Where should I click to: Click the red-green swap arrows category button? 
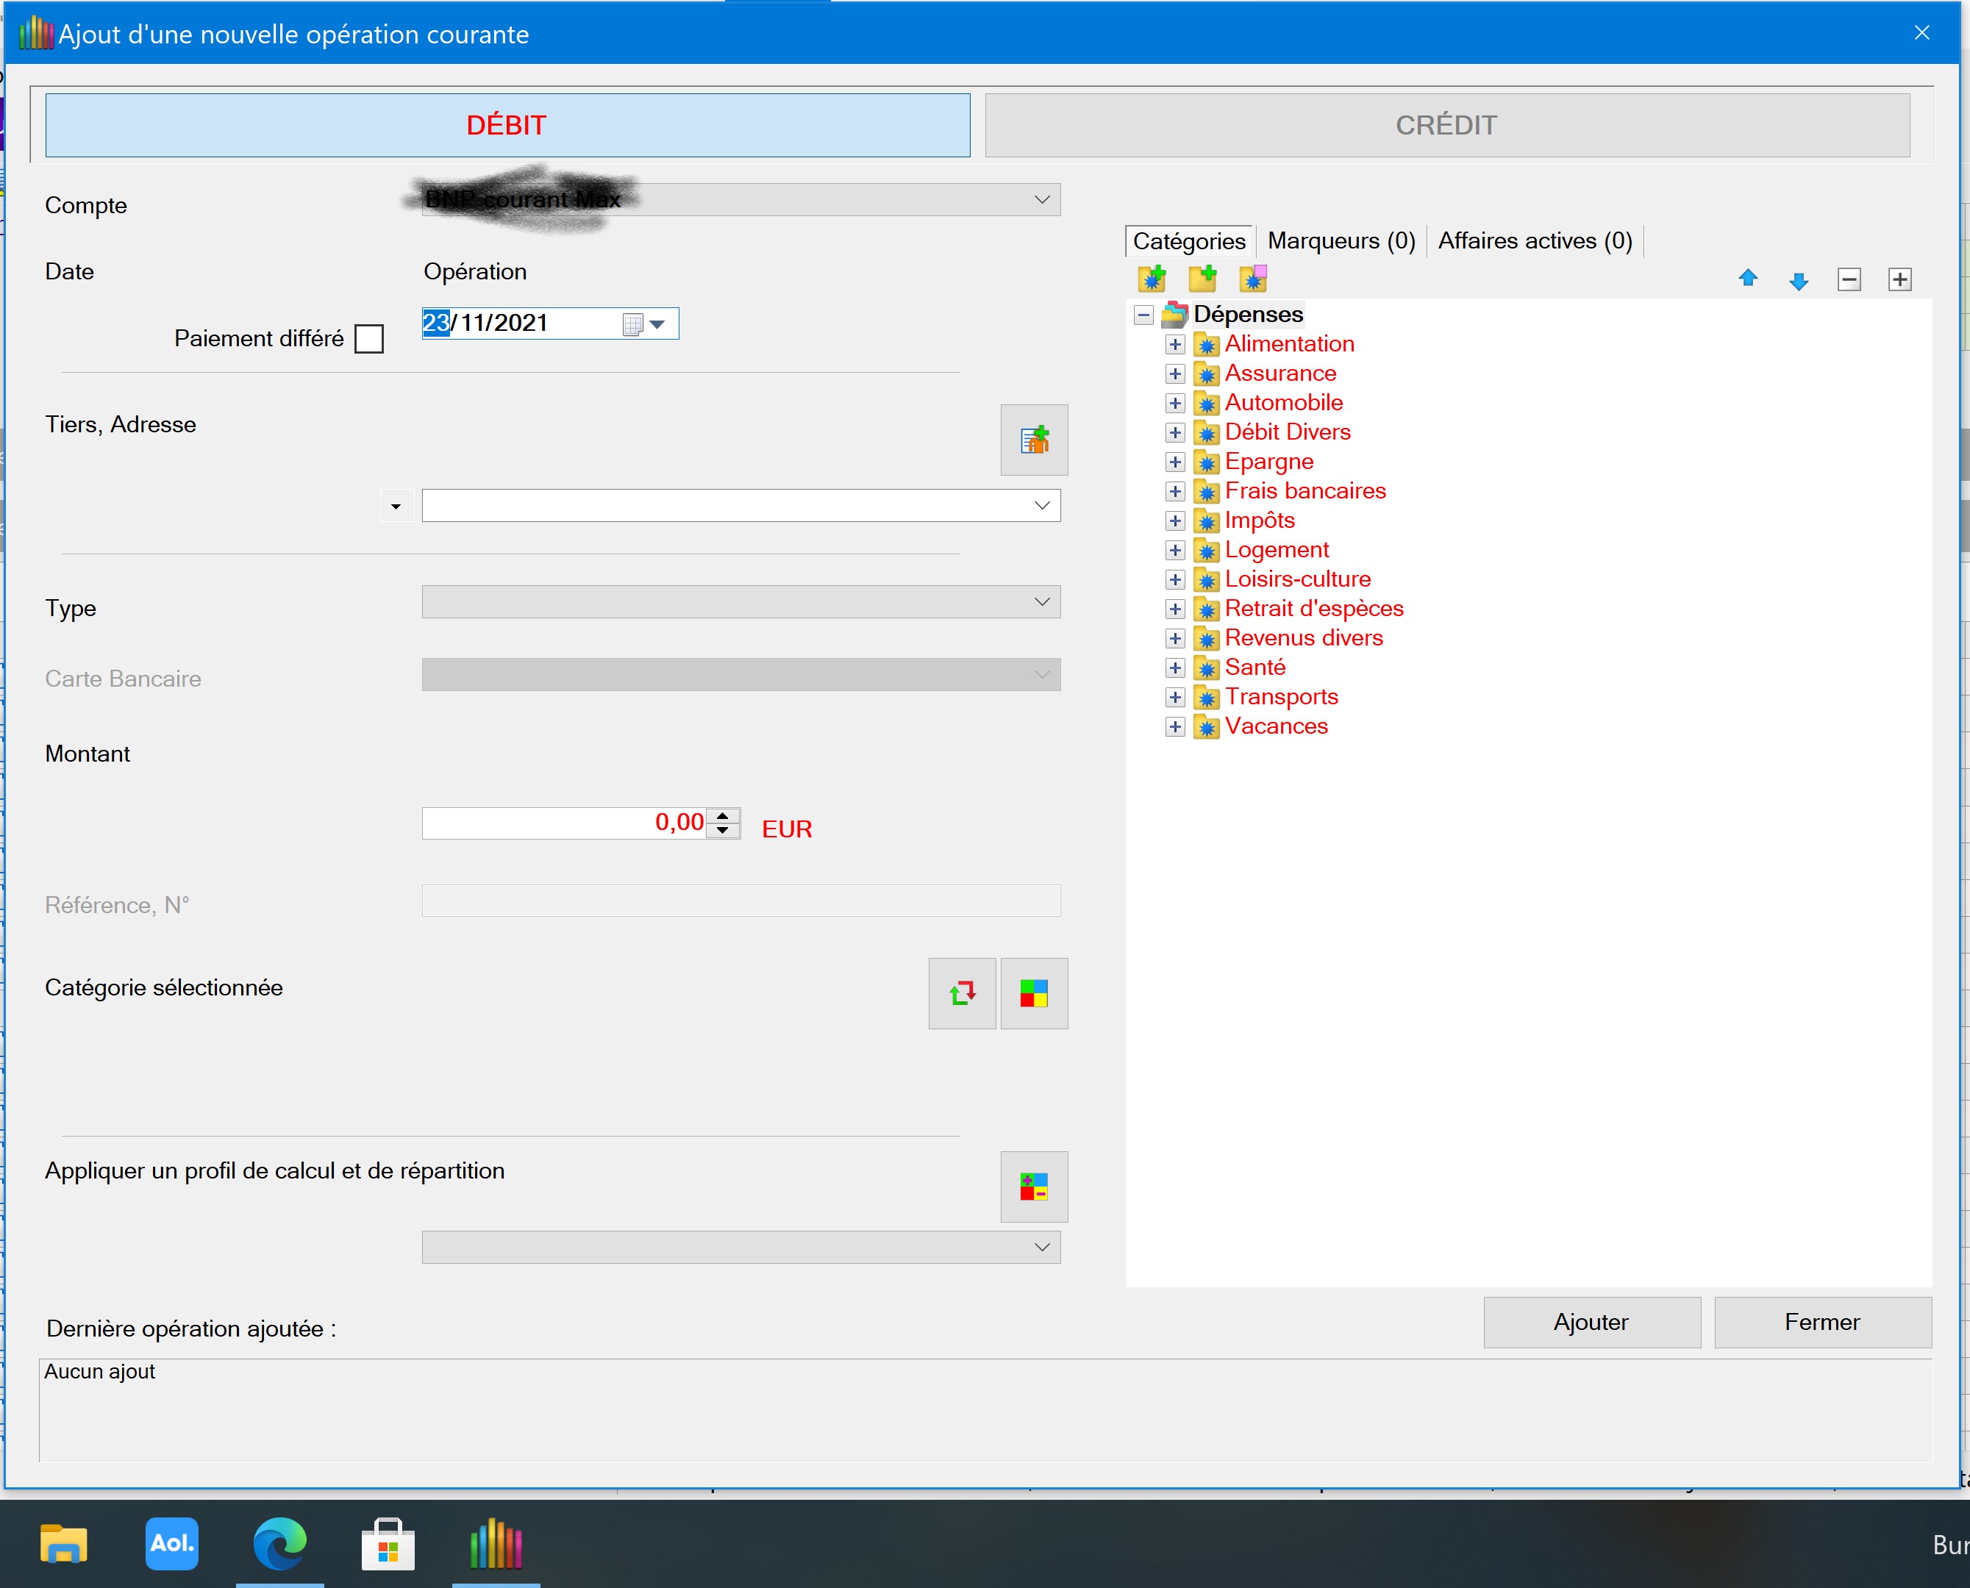[962, 993]
